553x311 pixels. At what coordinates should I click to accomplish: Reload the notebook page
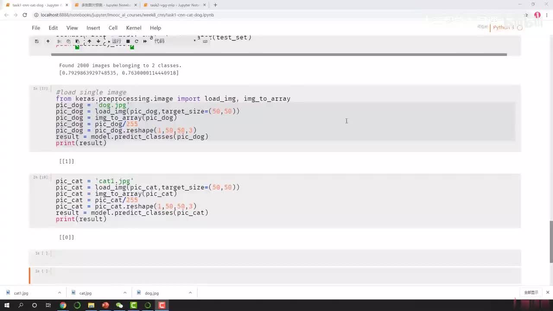(25, 15)
